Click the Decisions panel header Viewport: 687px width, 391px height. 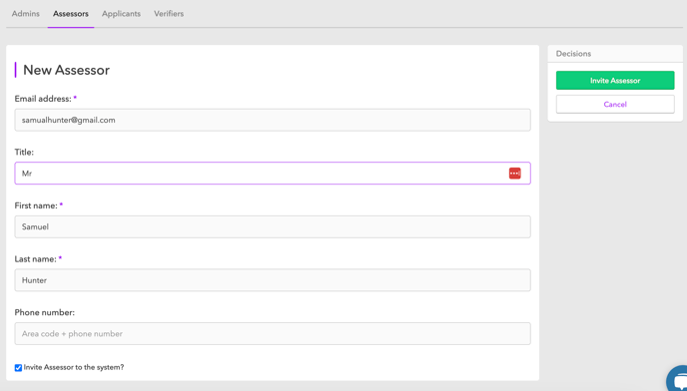(615, 54)
